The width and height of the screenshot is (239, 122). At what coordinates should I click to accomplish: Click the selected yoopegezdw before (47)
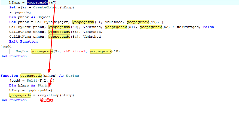pos(38,3)
